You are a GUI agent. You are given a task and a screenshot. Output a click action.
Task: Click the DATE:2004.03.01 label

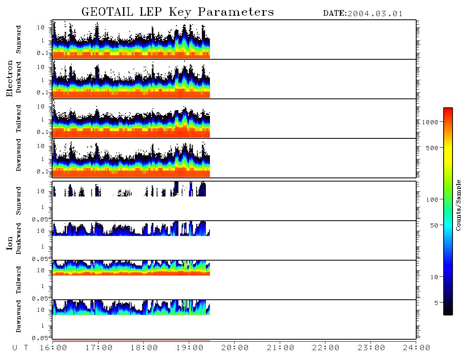363,14
